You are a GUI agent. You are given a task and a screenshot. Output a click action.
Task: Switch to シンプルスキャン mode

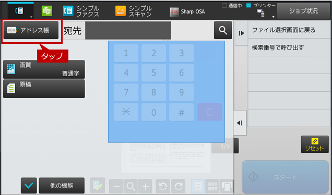(x=134, y=11)
